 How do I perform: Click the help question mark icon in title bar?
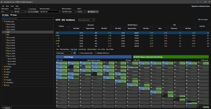[197, 2]
